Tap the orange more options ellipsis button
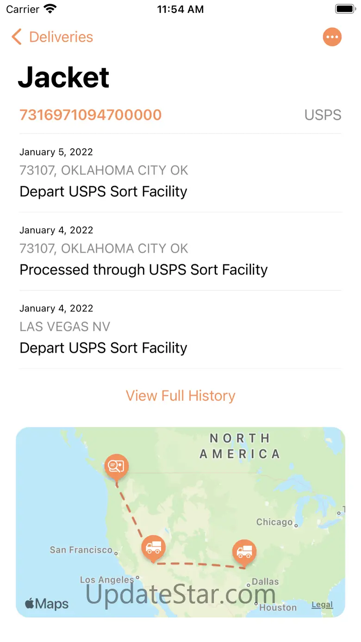This screenshot has width=361, height=642. click(332, 37)
